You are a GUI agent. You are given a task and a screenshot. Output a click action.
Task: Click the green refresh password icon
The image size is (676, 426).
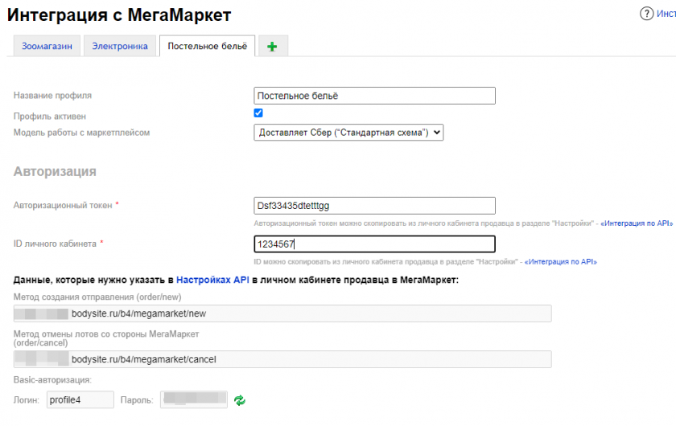tap(240, 400)
